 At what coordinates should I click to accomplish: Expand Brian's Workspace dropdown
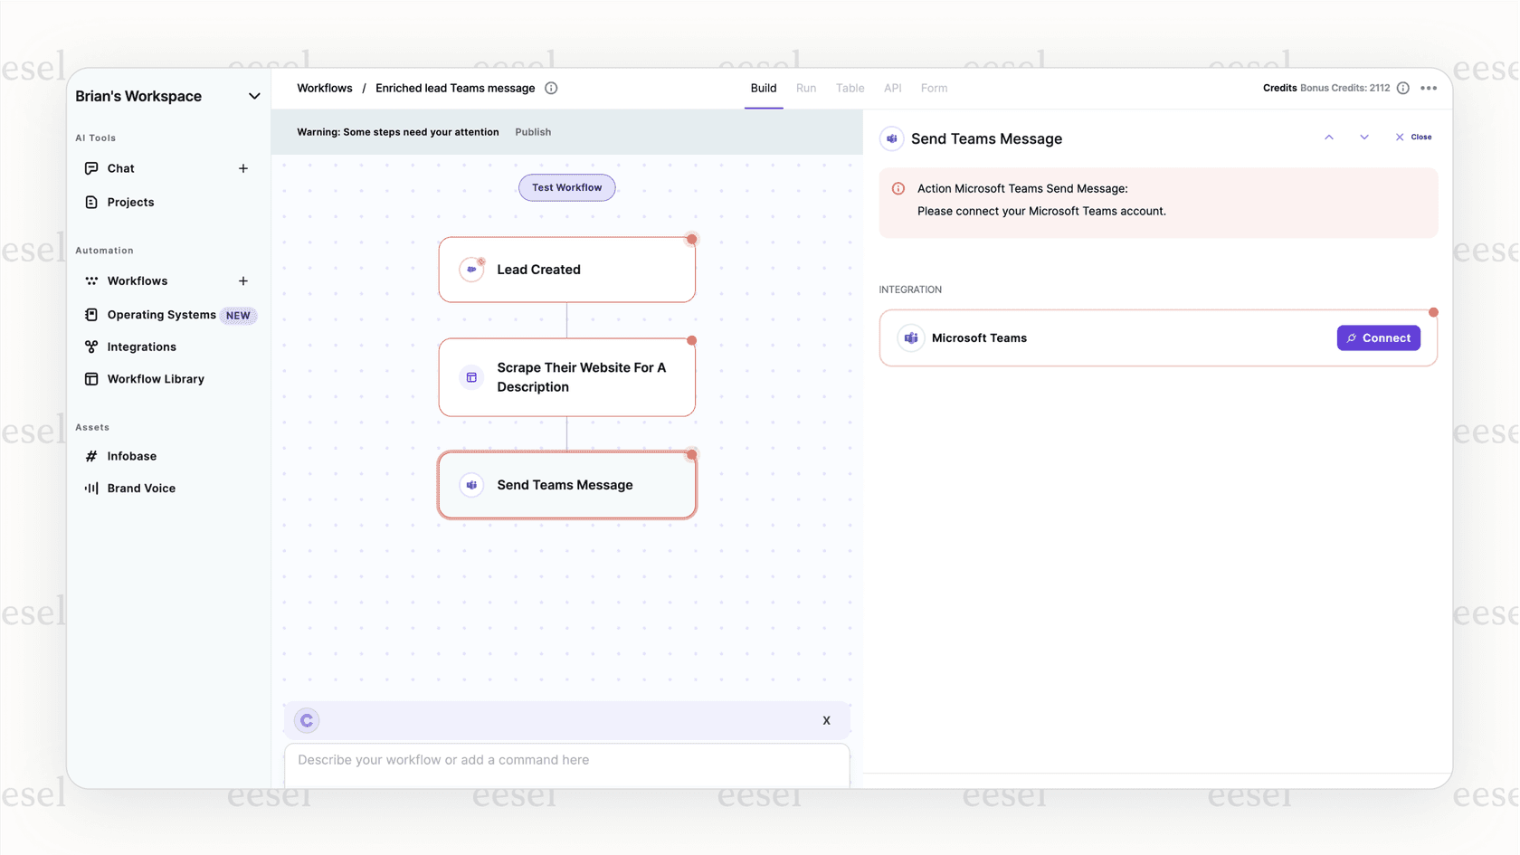(x=254, y=95)
